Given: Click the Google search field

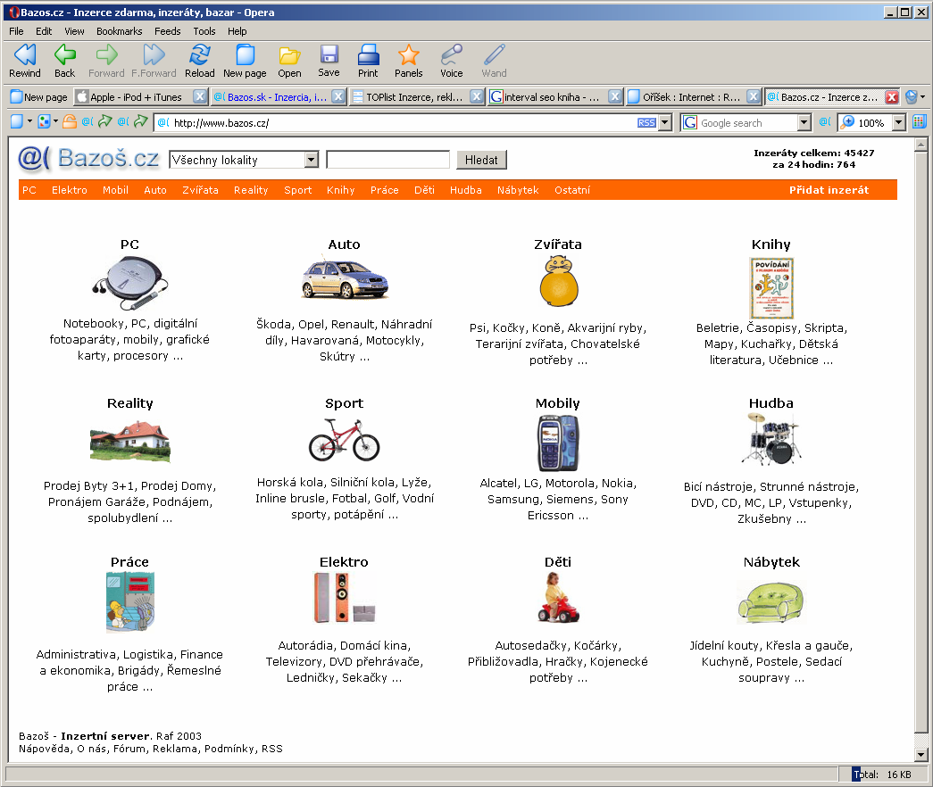Looking at the screenshot, I should pos(748,122).
